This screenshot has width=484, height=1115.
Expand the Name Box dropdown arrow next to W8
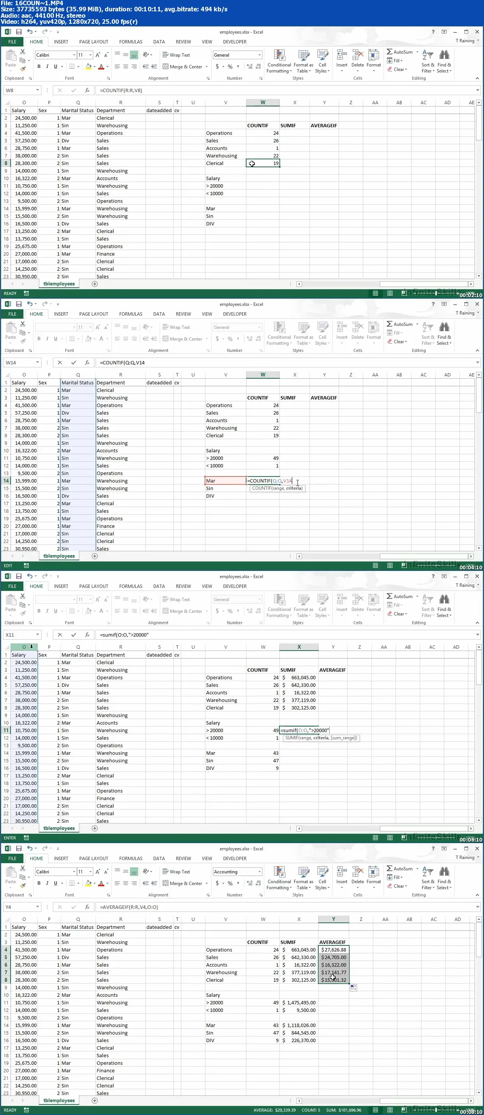point(38,91)
